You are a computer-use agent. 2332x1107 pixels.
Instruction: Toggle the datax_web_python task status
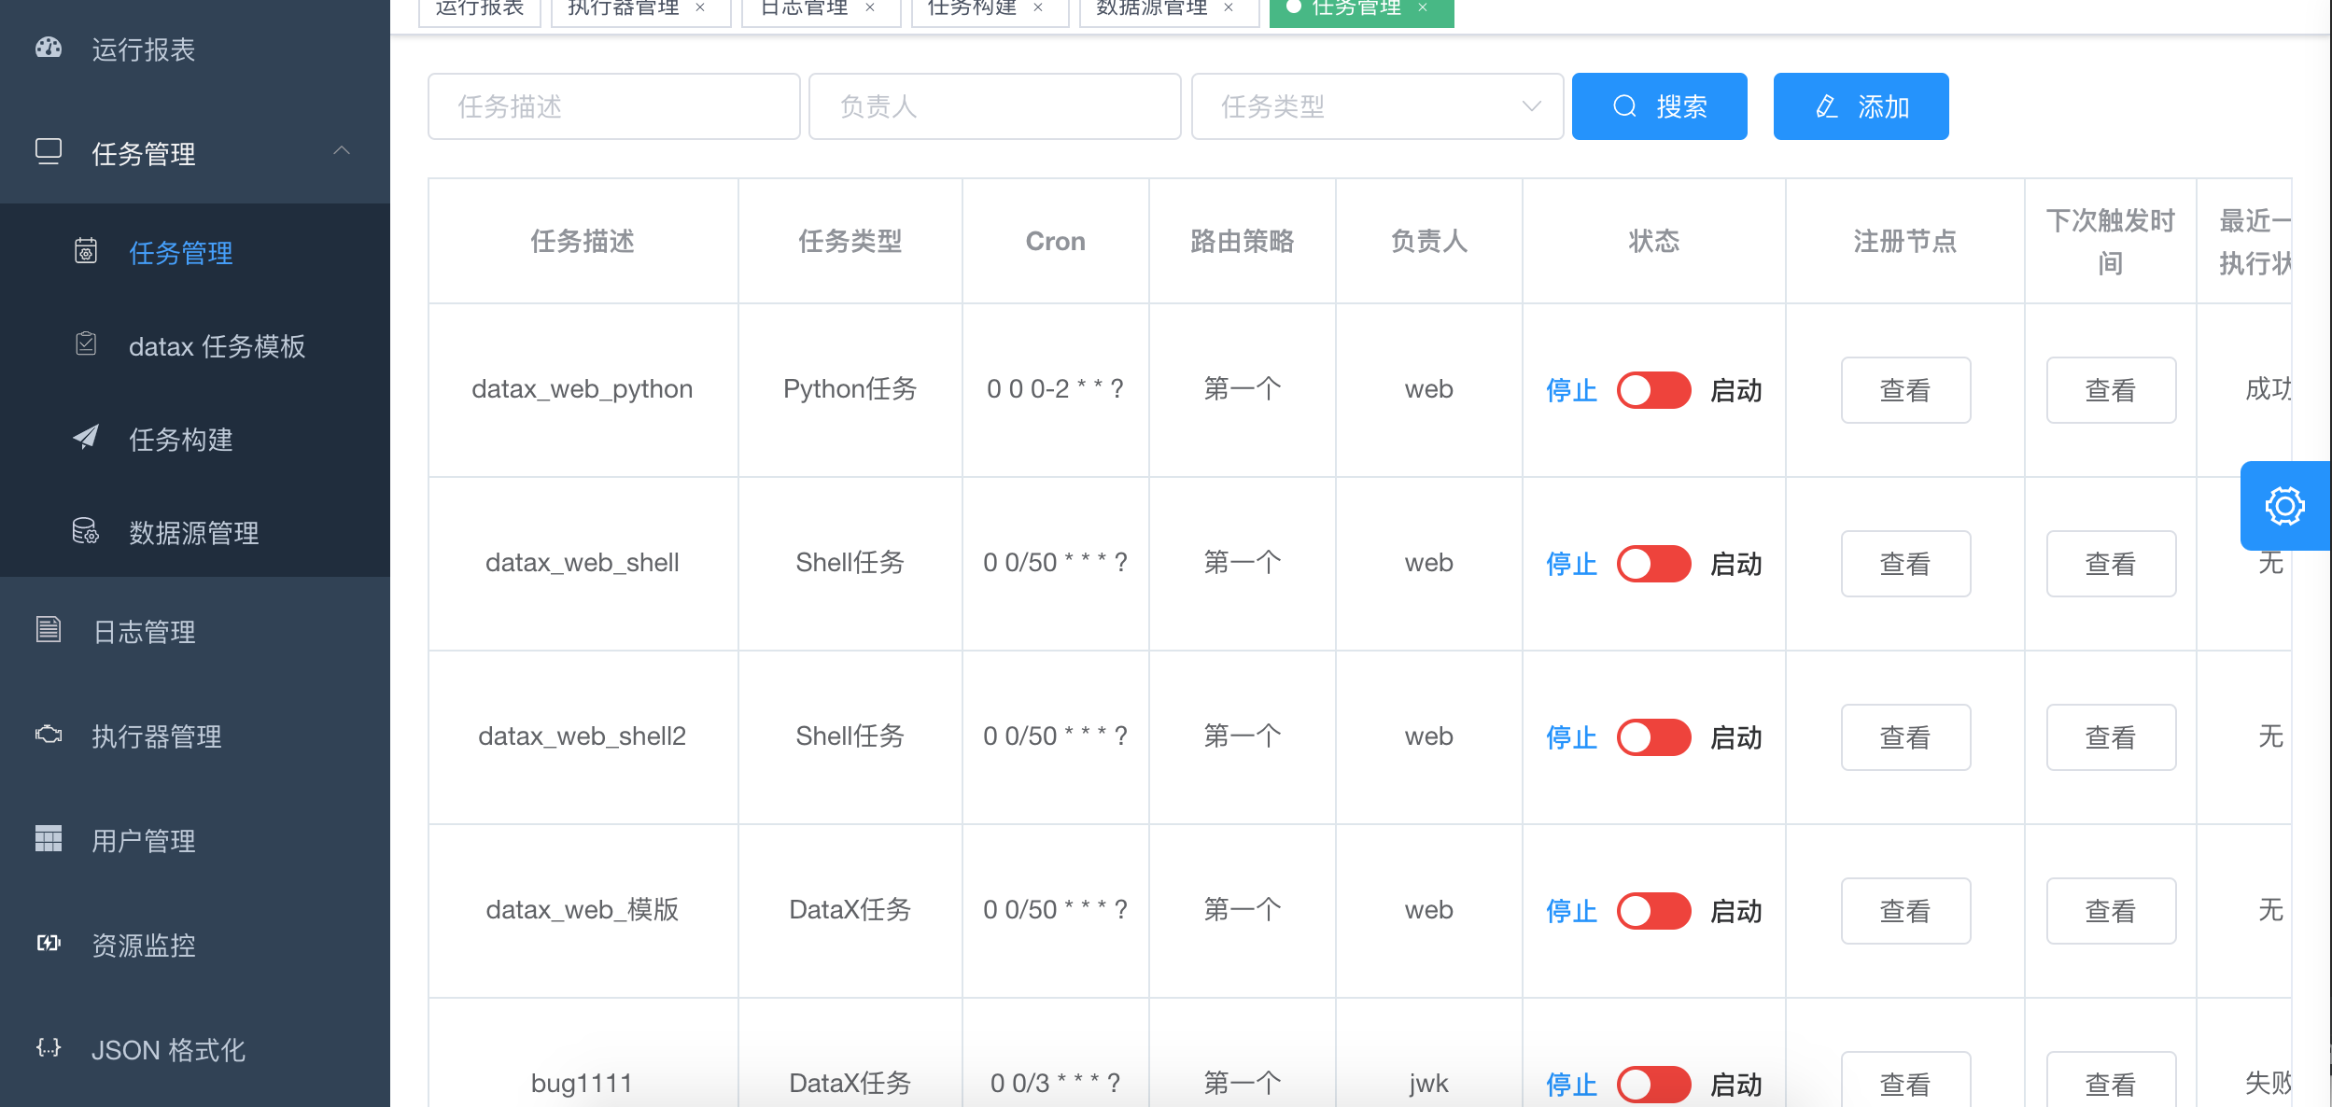(1655, 388)
